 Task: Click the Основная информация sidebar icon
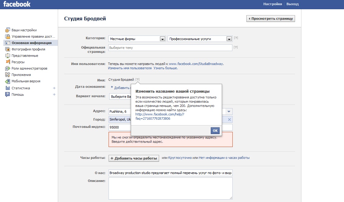pos(8,43)
